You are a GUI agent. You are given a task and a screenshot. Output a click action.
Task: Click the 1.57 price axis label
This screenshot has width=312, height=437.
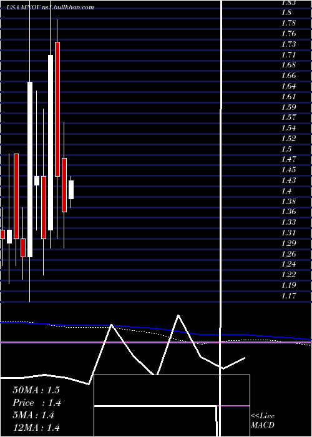[x=288, y=117]
